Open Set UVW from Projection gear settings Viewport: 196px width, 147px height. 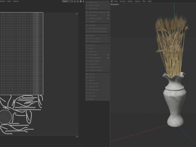(108, 12)
